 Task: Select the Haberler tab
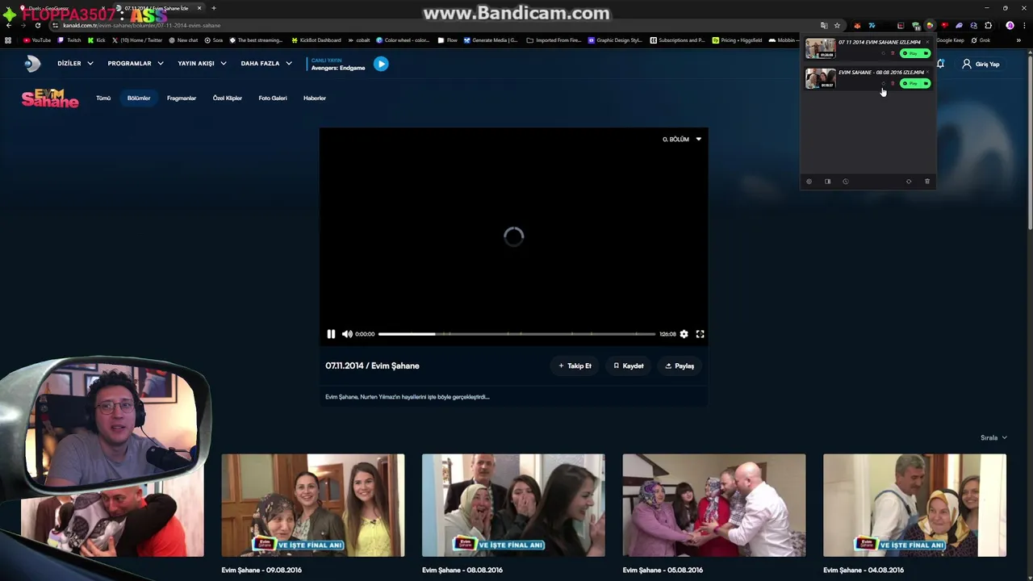pyautogui.click(x=315, y=98)
